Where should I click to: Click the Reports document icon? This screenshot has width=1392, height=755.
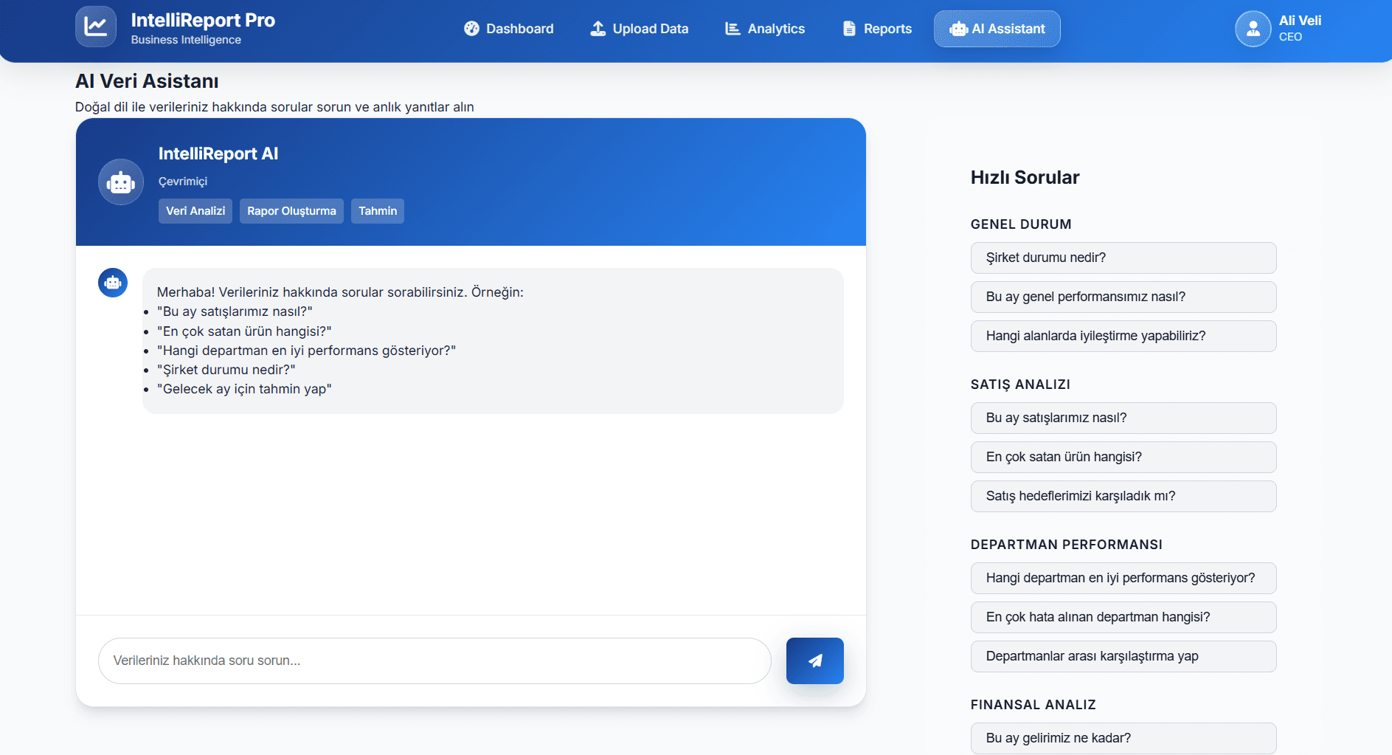849,29
